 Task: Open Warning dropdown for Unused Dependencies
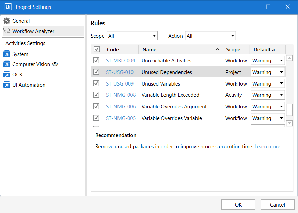click(x=268, y=72)
